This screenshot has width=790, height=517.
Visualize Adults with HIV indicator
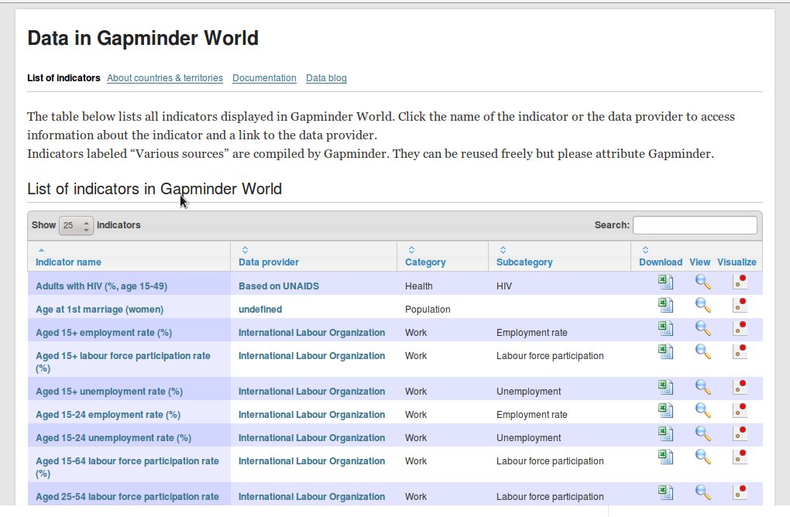(740, 282)
